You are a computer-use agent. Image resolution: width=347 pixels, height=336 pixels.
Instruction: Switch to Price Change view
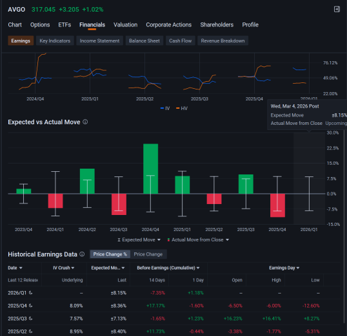[x=148, y=254]
